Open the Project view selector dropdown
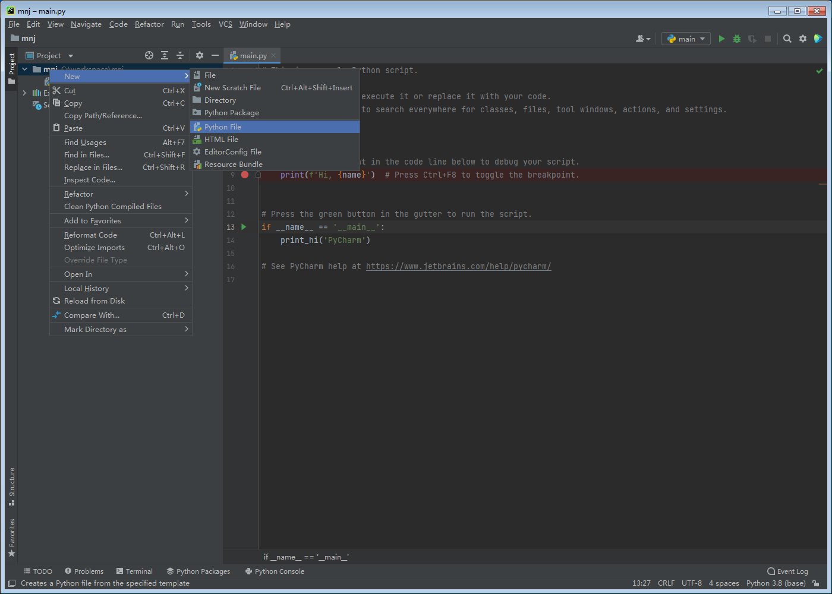Image resolution: width=832 pixels, height=594 pixels. [x=50, y=55]
